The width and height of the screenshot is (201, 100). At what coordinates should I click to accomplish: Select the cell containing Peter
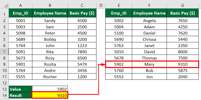click(50, 33)
